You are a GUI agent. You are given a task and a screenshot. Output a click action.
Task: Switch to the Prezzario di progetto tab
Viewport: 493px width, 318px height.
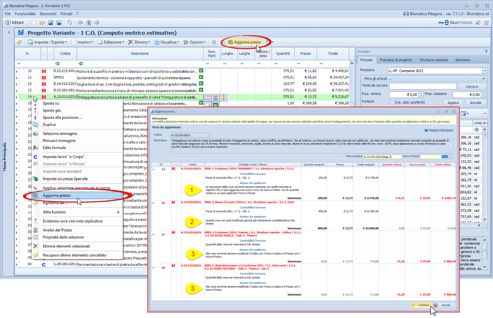396,60
